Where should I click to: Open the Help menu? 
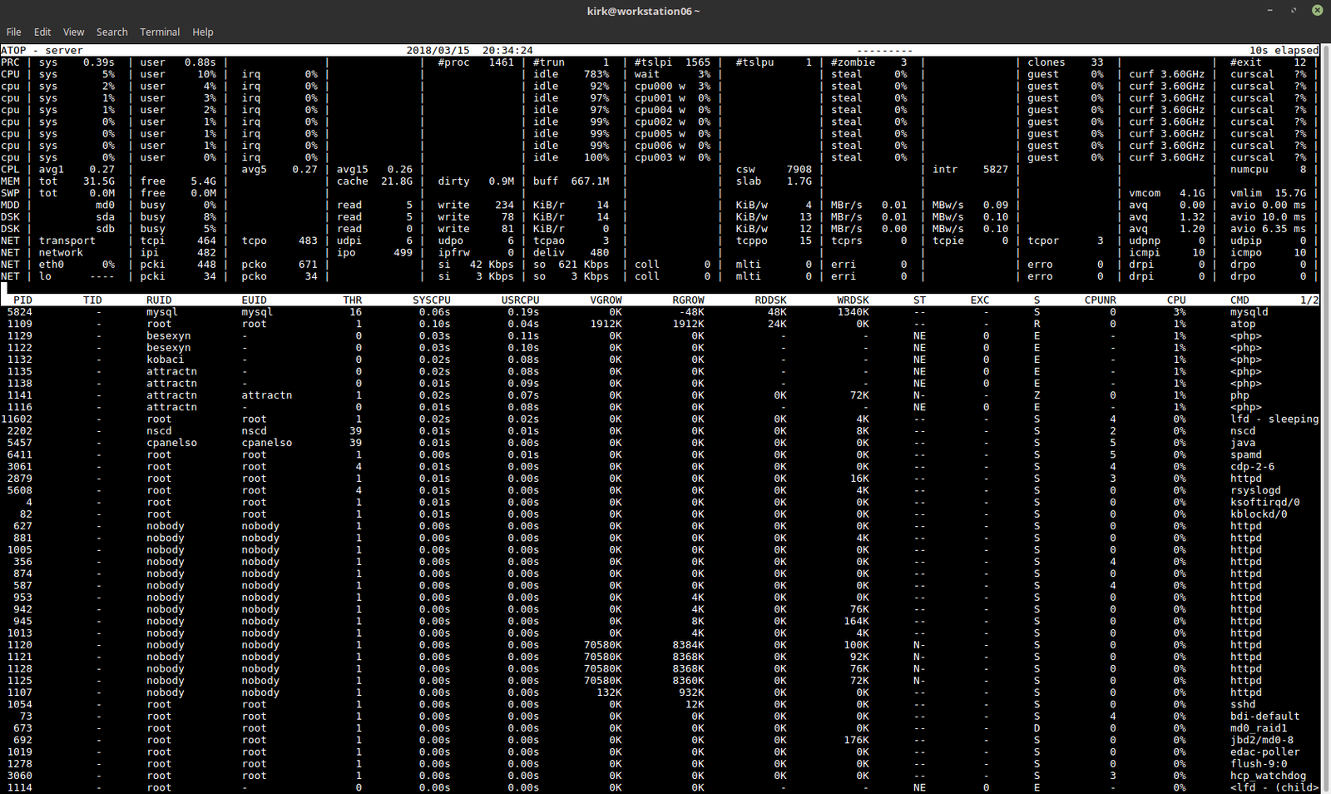pyautogui.click(x=203, y=32)
